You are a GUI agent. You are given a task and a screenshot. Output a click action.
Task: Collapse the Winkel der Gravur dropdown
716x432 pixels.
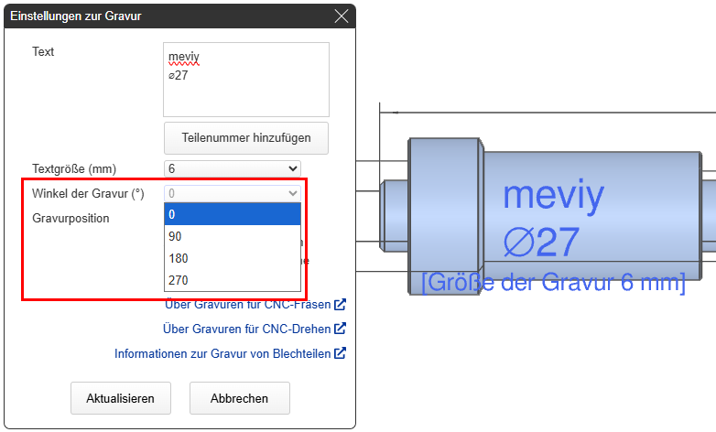coord(233,193)
